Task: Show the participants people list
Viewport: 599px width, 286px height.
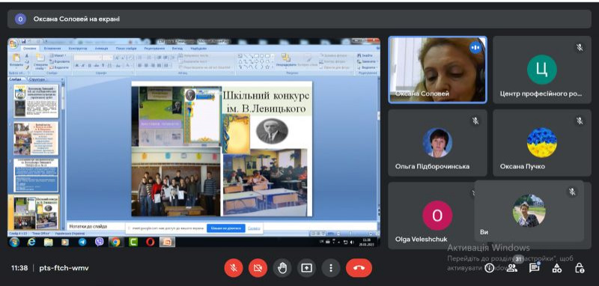Action: pyautogui.click(x=511, y=268)
